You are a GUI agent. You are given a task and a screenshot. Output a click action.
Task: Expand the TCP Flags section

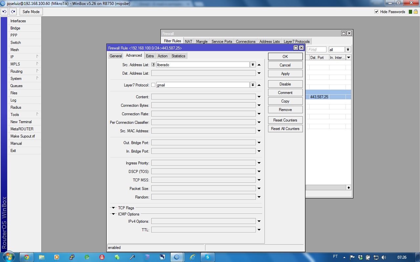(114, 208)
